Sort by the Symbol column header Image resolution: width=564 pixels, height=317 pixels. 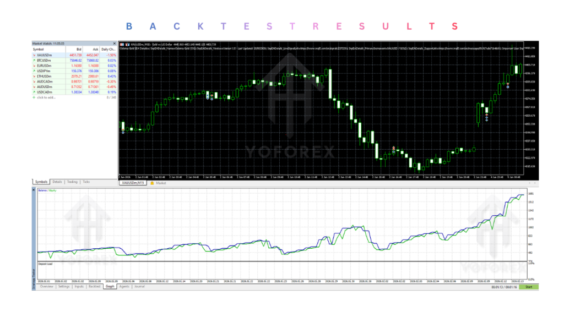click(x=48, y=49)
